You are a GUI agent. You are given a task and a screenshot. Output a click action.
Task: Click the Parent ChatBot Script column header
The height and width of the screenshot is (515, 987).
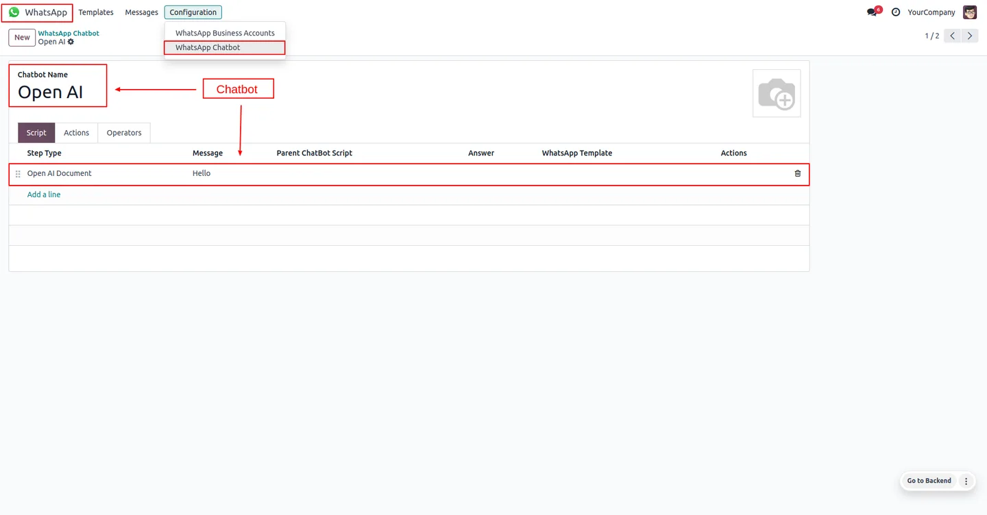[315, 153]
